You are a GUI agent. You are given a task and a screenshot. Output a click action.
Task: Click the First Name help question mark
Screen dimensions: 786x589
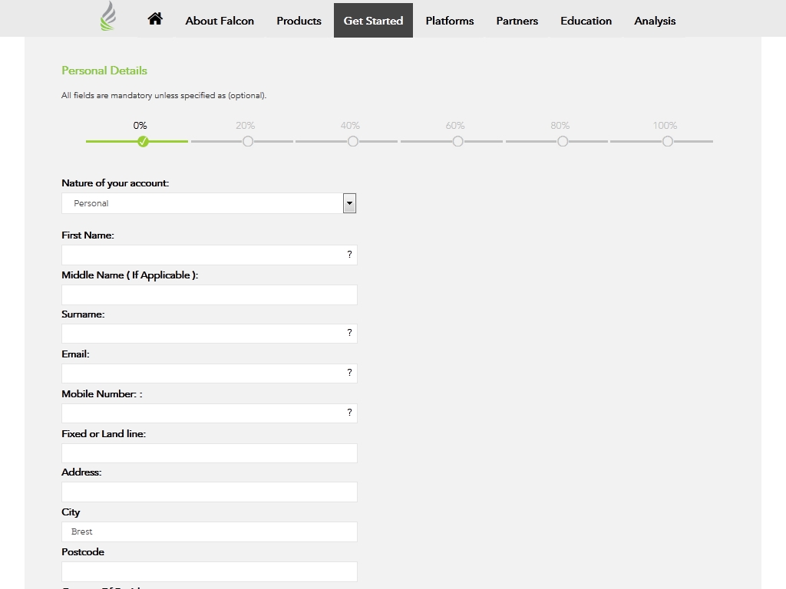point(349,255)
